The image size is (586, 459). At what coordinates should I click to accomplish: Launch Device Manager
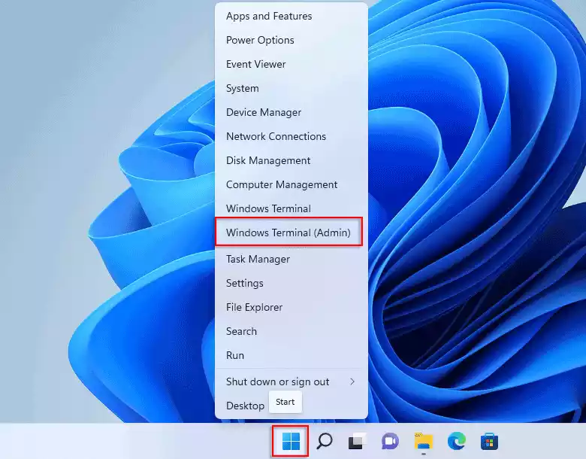(264, 112)
